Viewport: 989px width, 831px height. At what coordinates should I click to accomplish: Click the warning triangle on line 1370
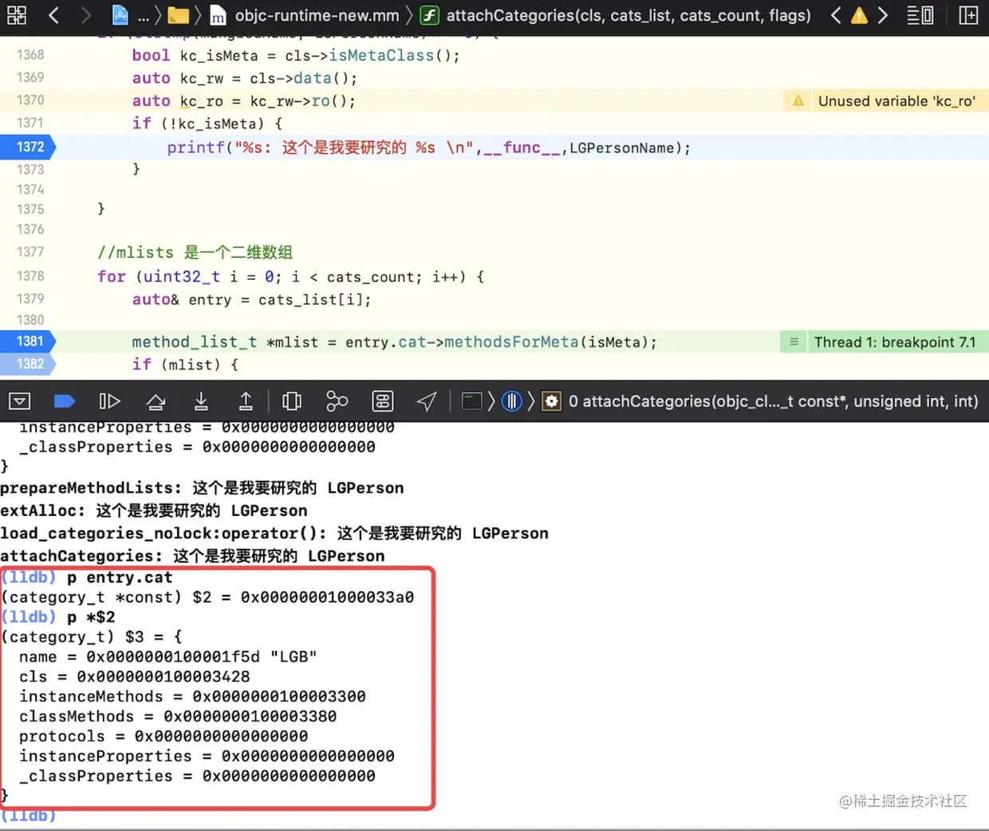[798, 100]
